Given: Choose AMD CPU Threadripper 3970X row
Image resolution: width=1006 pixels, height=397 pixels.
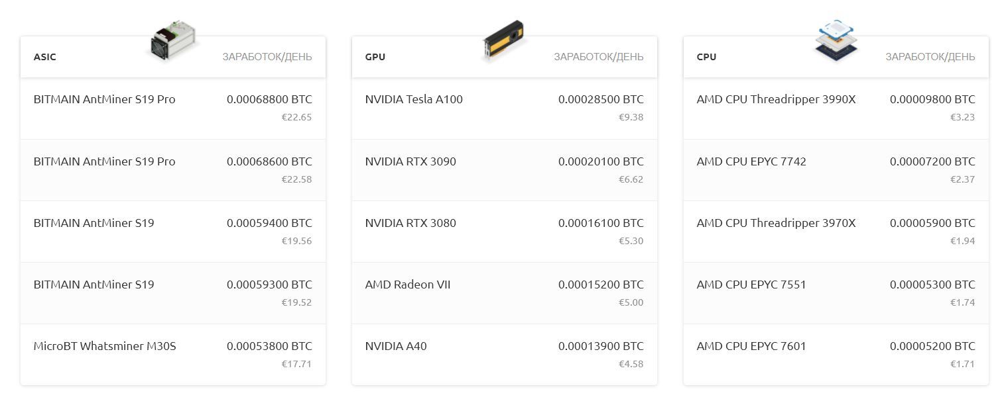Looking at the screenshot, I should [836, 232].
